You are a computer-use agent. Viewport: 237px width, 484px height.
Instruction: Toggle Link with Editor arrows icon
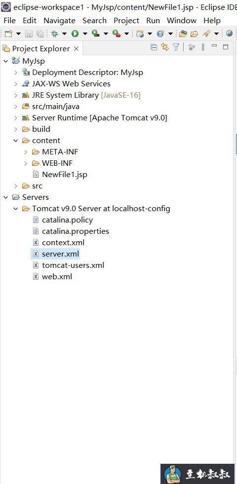tap(165, 47)
